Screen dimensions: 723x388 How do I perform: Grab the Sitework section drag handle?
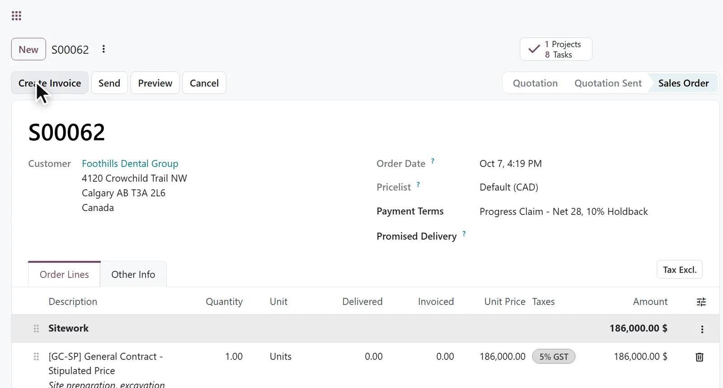tap(36, 329)
